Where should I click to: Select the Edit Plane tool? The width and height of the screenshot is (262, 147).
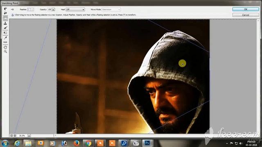click(x=5, y=9)
